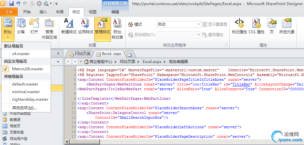Click code line number 11
This screenshot has height=145, width=304.
tap(73, 108)
